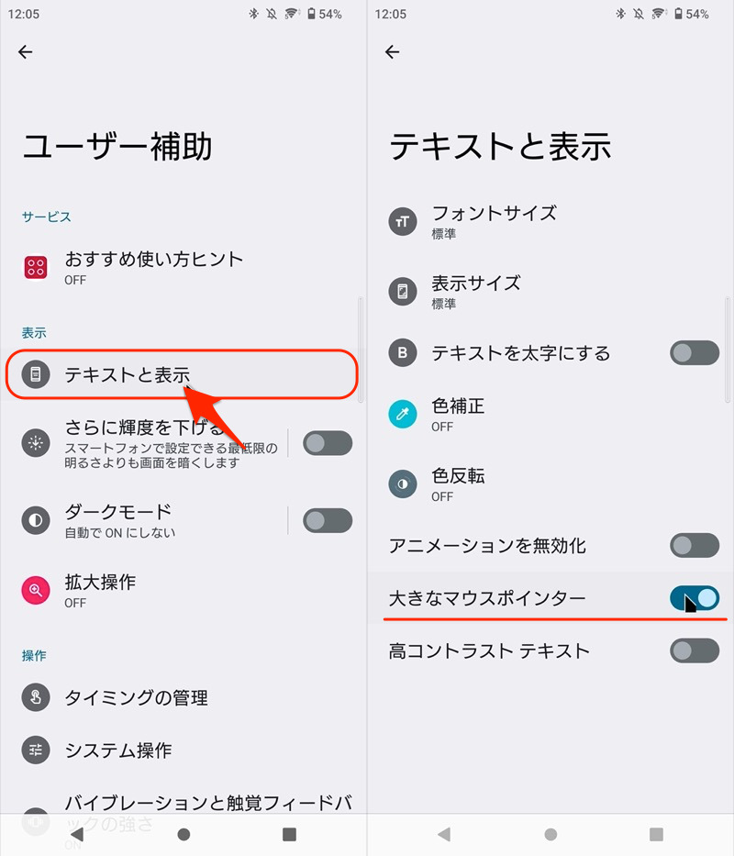Image resolution: width=734 pixels, height=856 pixels.
Task: Open the テキストと表示 menu entry
Action: tap(127, 374)
